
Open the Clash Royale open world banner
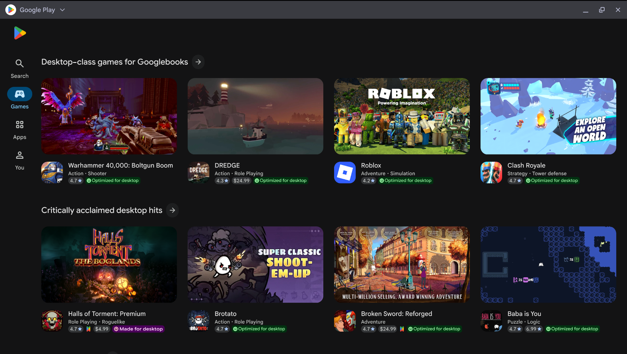548,116
